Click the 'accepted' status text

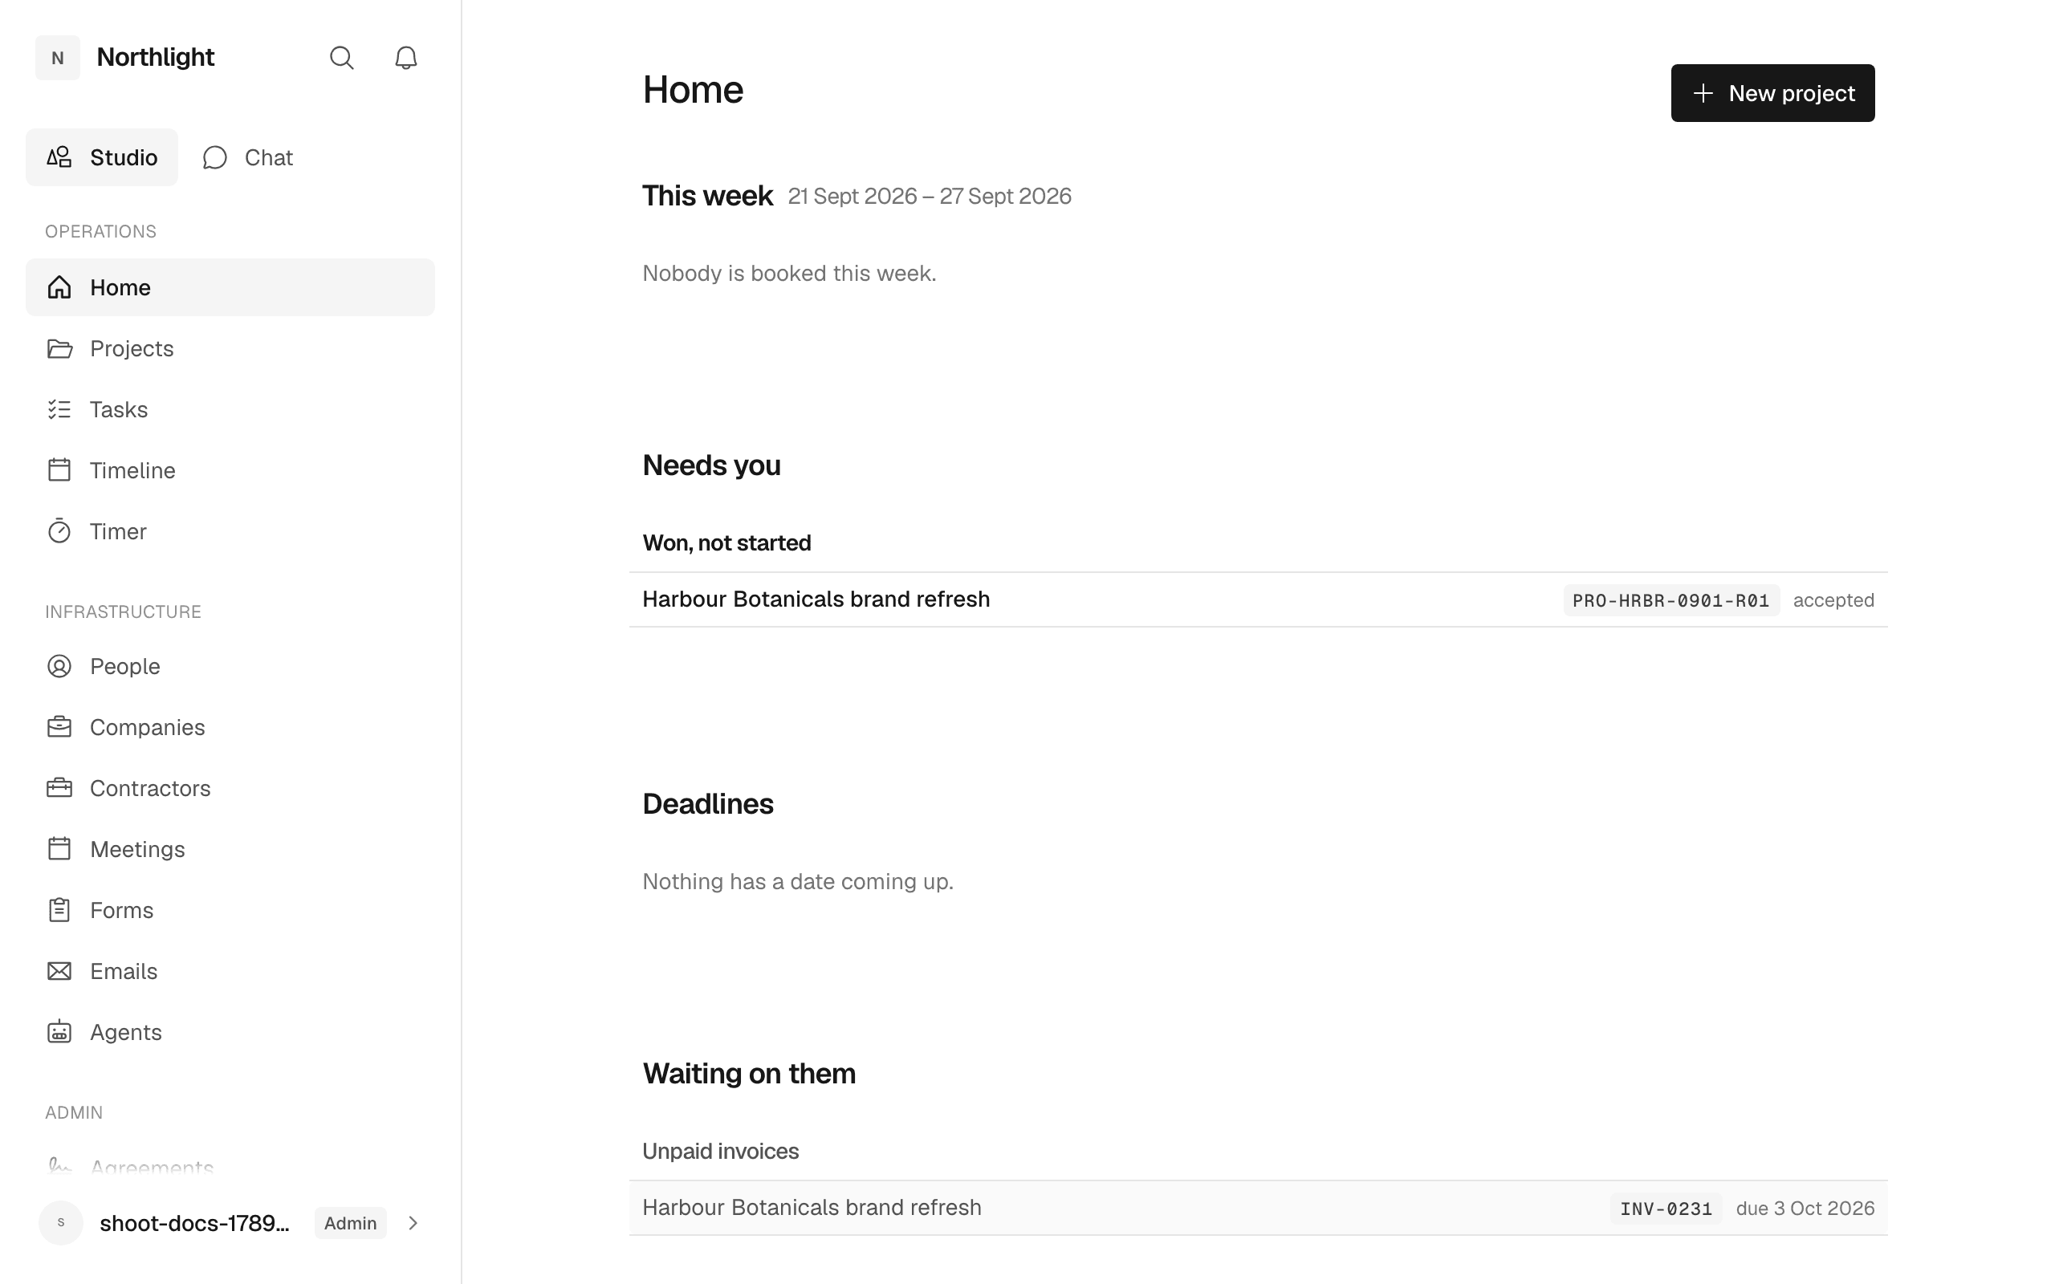[x=1833, y=600]
